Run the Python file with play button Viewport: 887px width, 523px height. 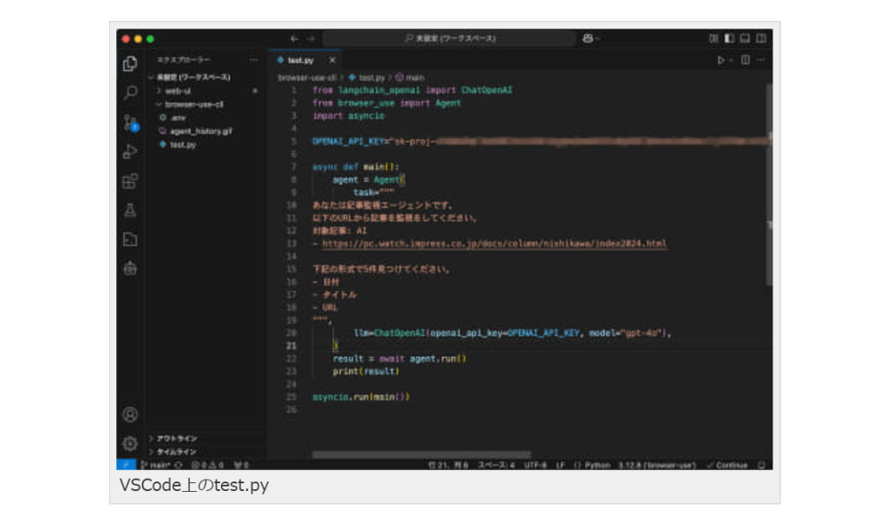[720, 61]
